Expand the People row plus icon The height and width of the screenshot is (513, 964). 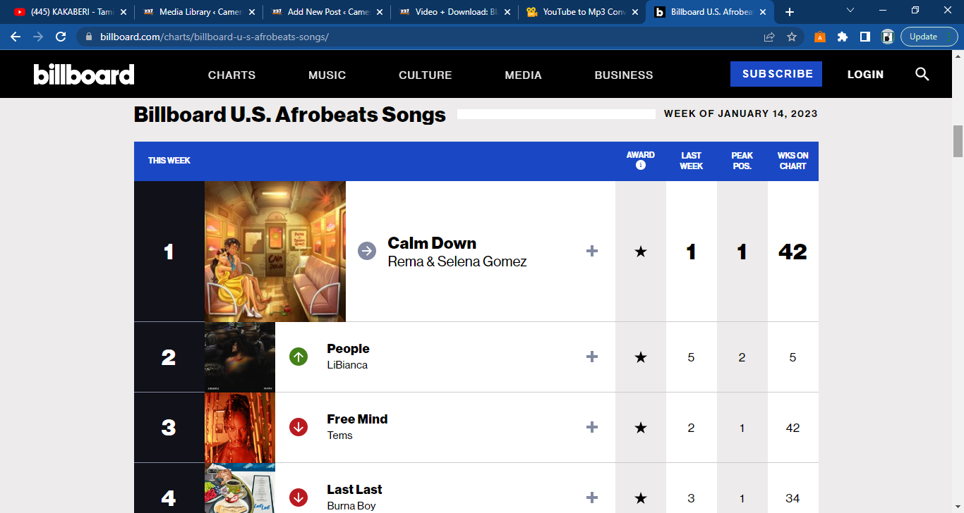tap(592, 357)
